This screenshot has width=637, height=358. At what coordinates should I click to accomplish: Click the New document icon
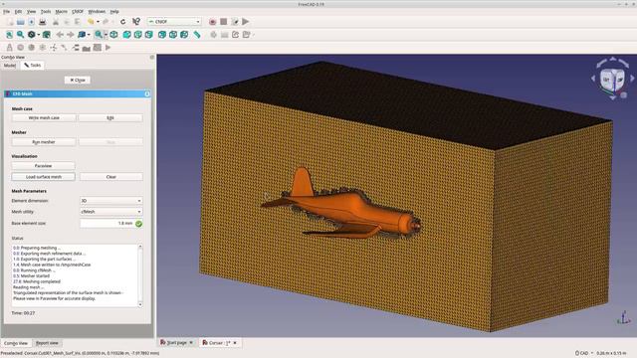tap(9, 22)
